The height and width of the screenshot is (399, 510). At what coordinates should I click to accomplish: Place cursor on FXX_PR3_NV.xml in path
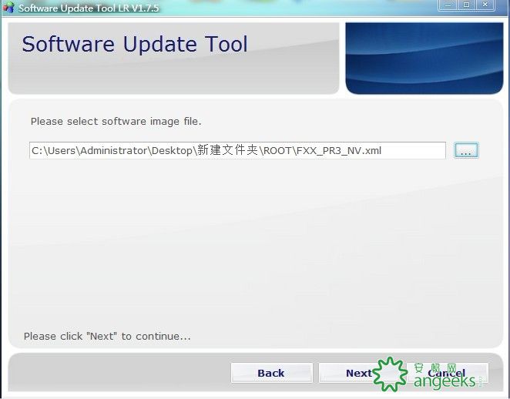[339, 150]
